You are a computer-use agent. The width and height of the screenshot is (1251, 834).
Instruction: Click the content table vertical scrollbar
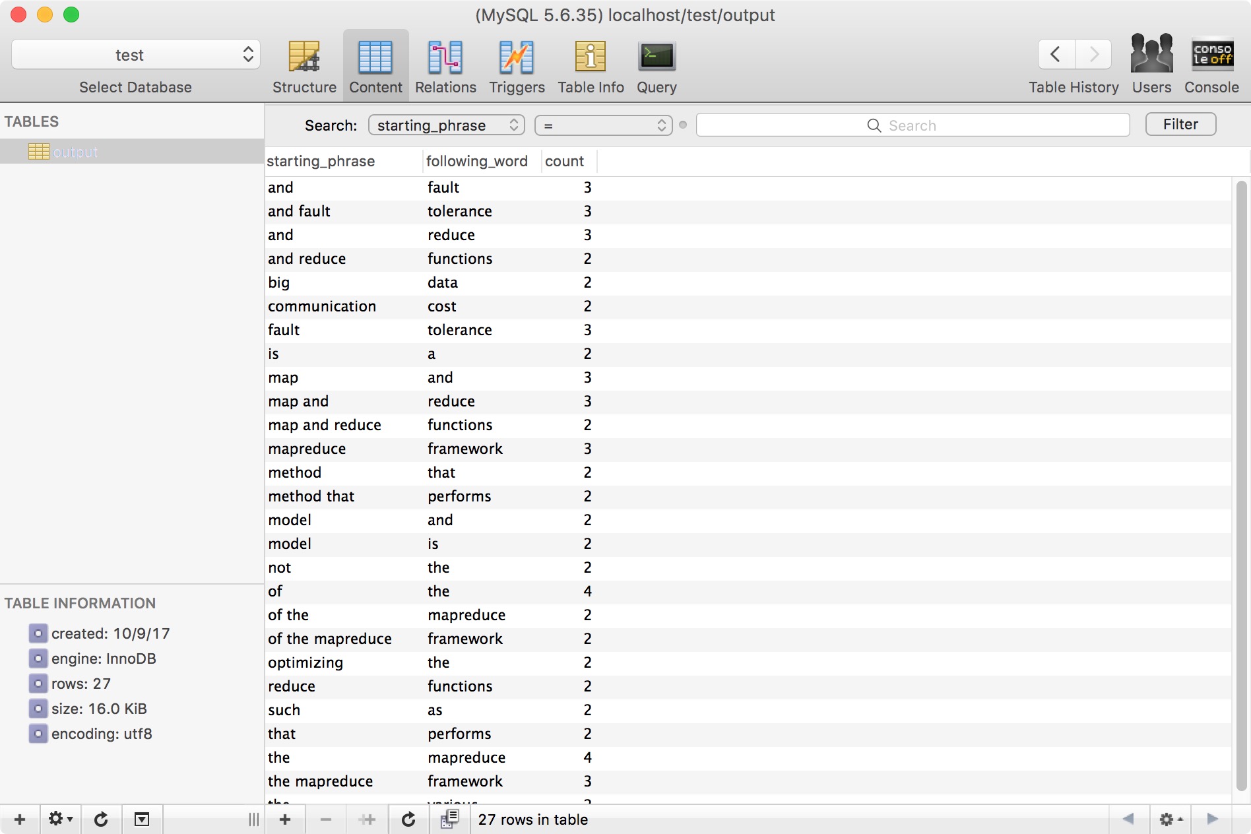point(1241,485)
